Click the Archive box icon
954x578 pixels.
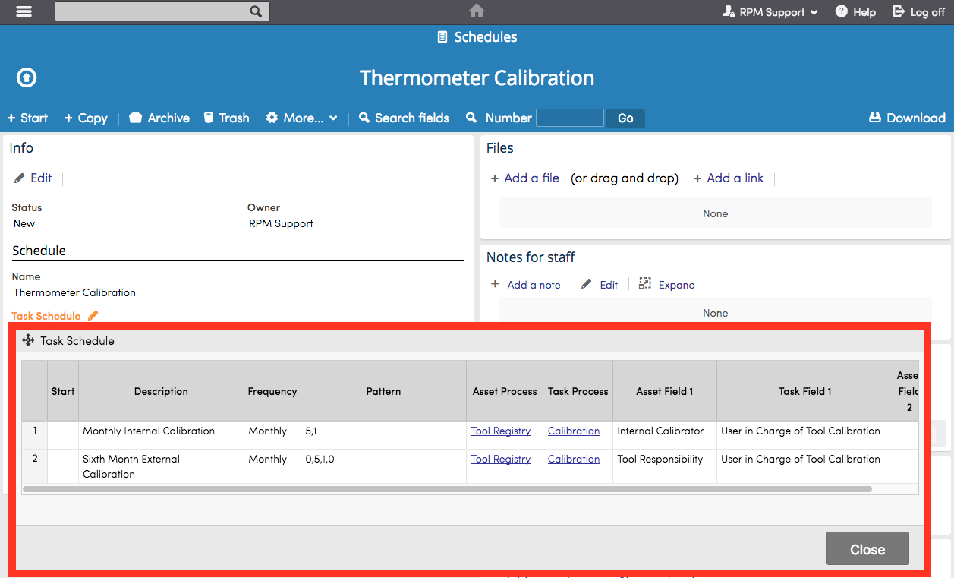coord(136,118)
